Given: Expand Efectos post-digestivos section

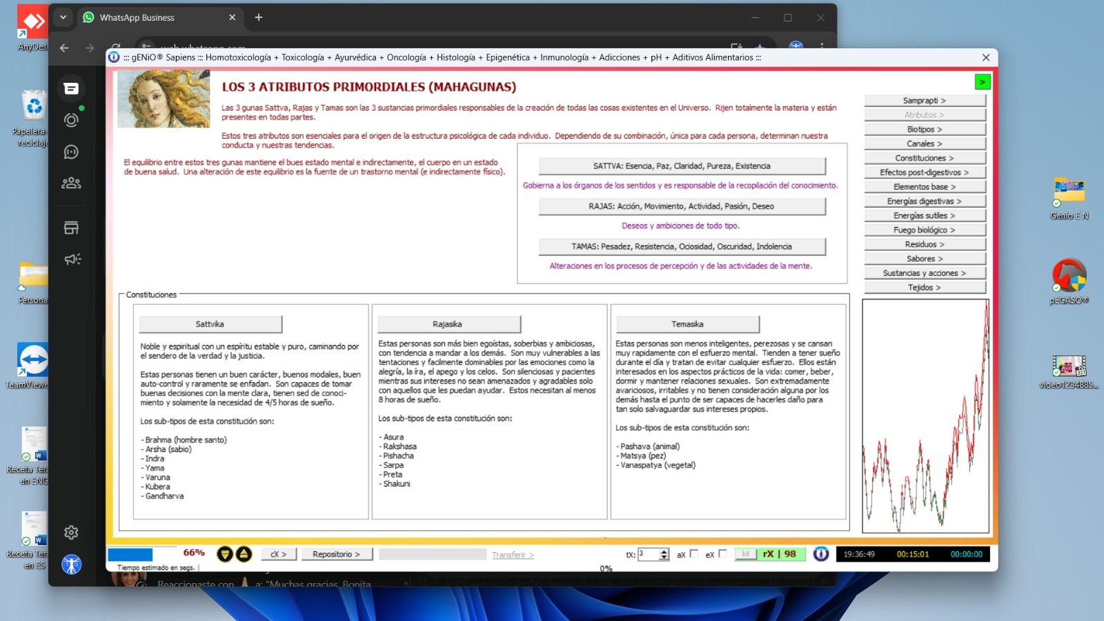Looking at the screenshot, I should click(925, 172).
